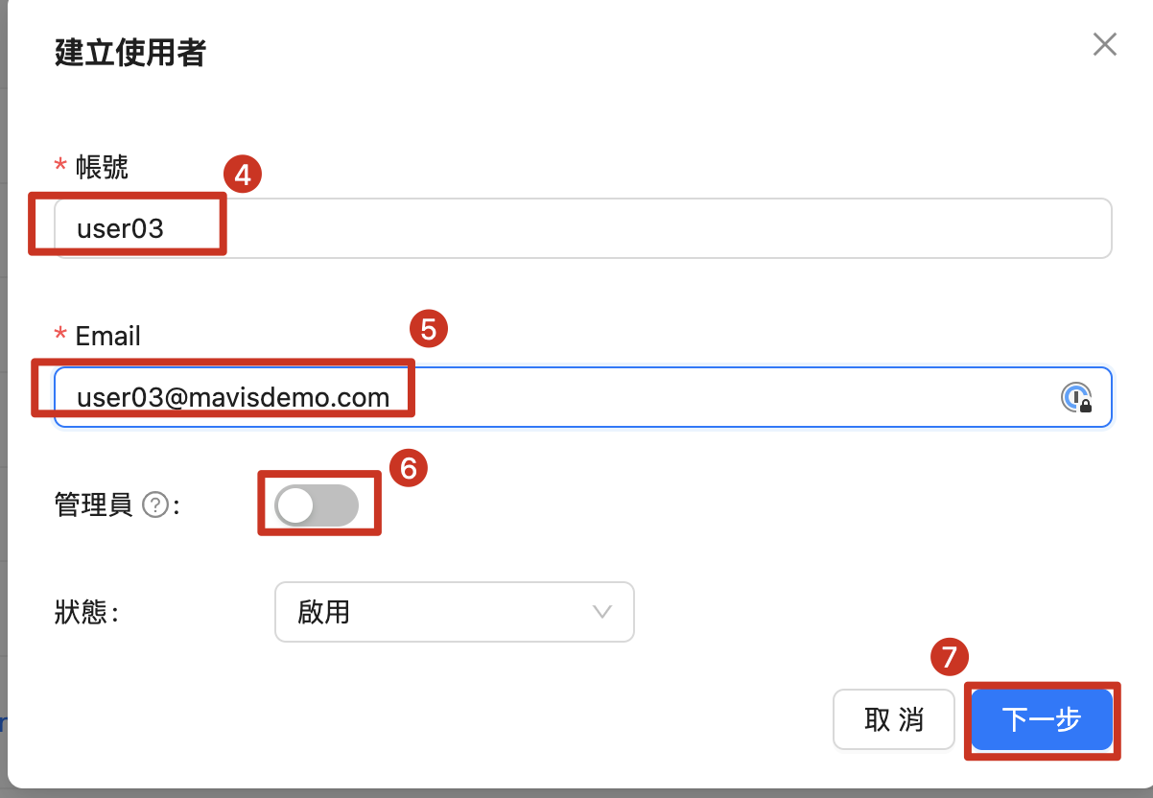The image size is (1153, 798).
Task: Click the 建立使用者 dialog title
Action: [x=129, y=53]
